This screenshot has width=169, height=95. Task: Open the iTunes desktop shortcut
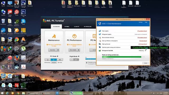point(10,59)
